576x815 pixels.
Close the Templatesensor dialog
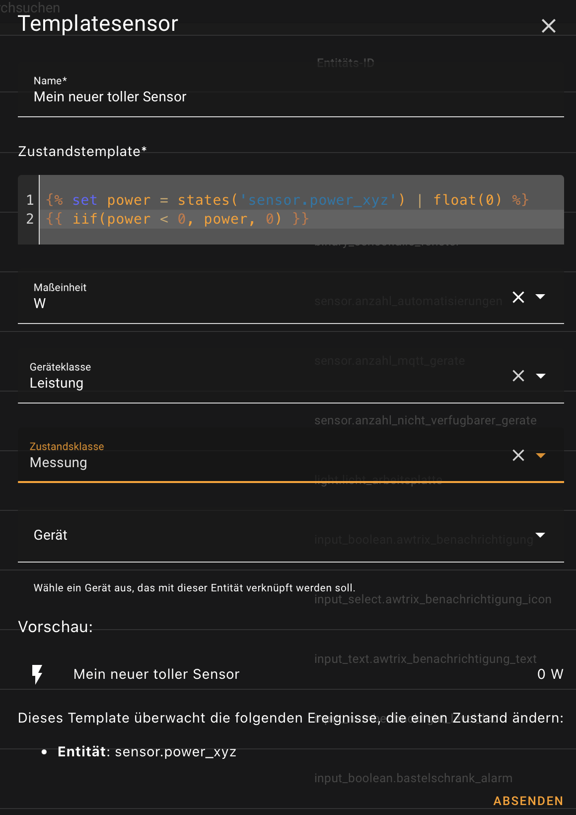pos(548,26)
